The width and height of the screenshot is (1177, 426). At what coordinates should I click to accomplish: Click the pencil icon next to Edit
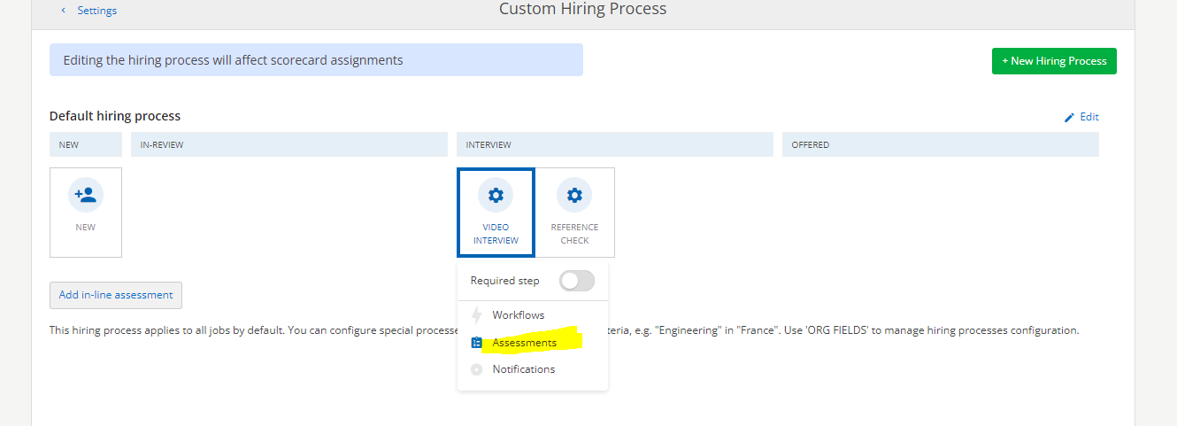click(x=1069, y=117)
